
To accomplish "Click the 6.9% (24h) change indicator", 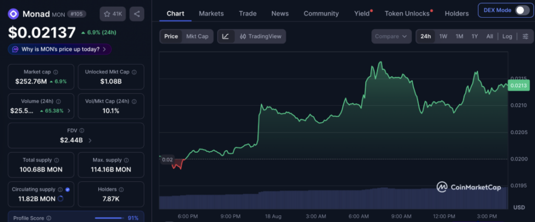I will [x=99, y=33].
